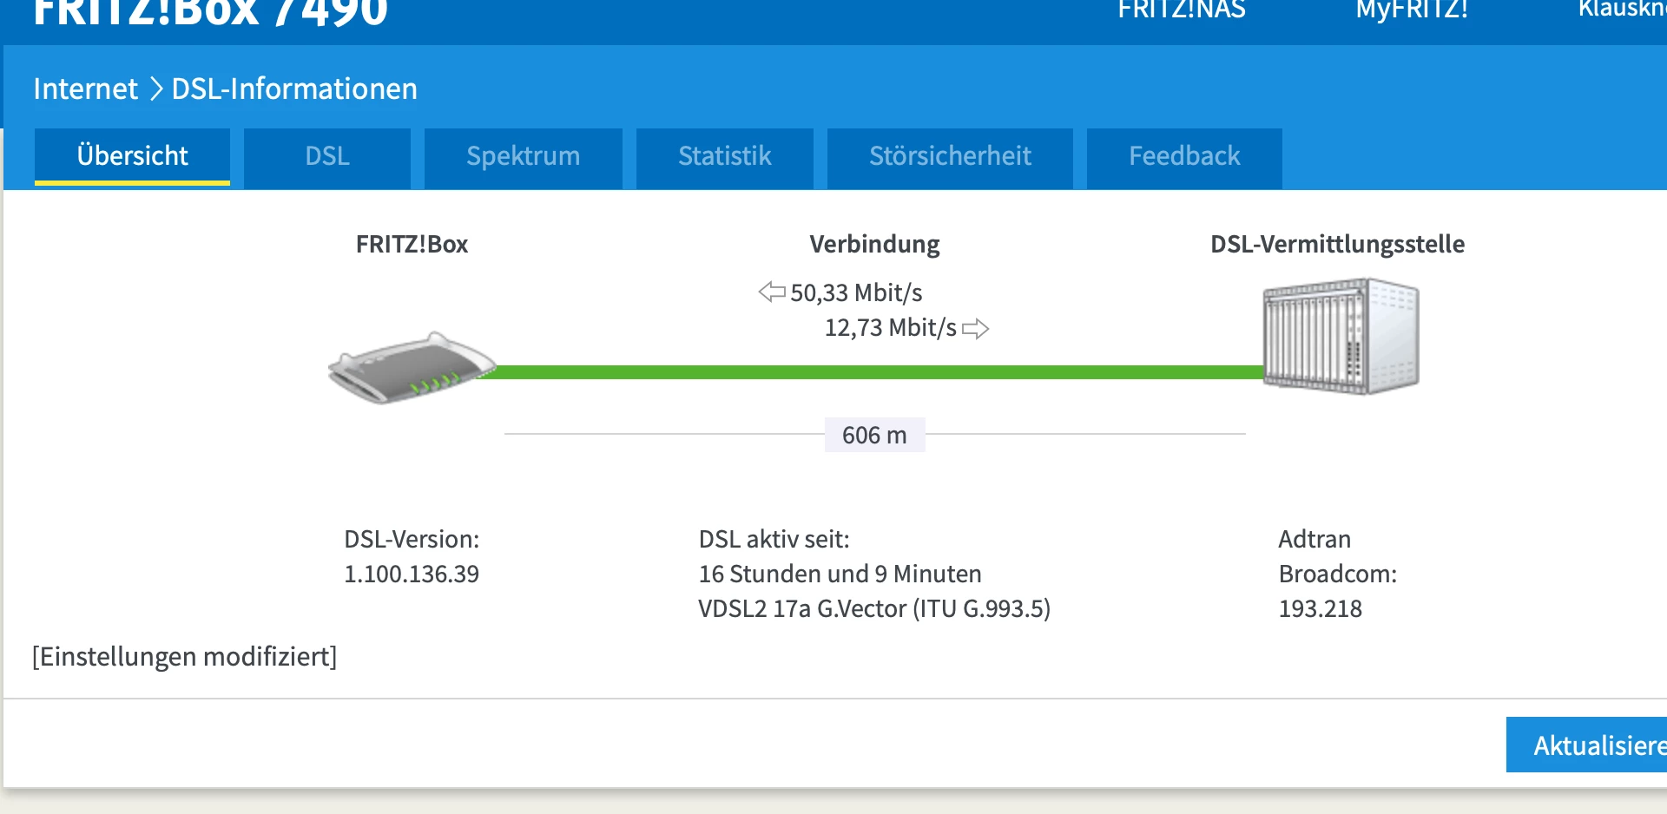Open the Übersicht tab
1667x814 pixels.
coord(132,156)
